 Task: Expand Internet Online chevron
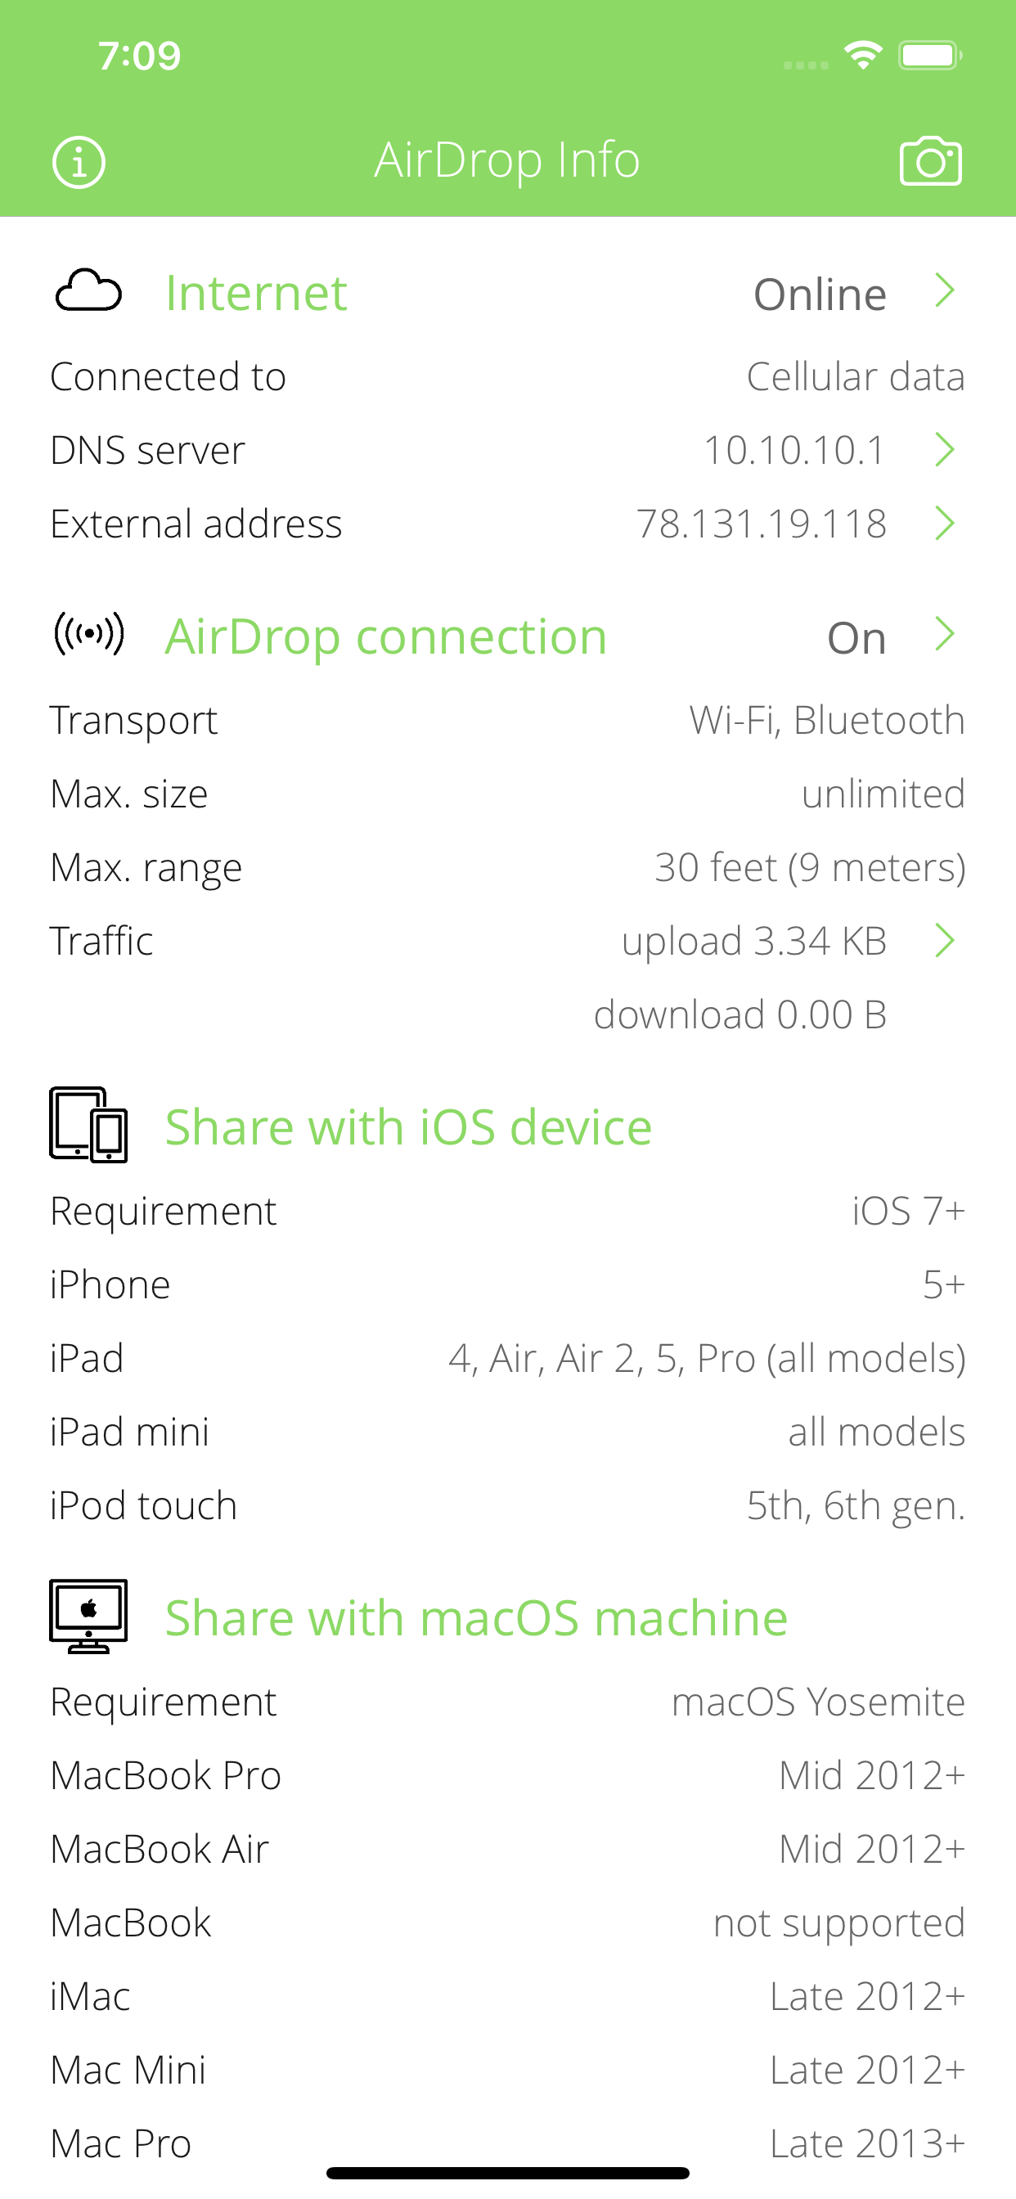coord(944,291)
